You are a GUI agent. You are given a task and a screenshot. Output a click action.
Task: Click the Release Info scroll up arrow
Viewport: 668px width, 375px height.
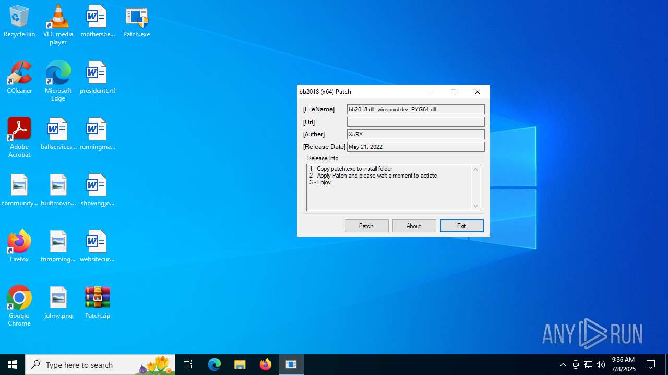[475, 169]
